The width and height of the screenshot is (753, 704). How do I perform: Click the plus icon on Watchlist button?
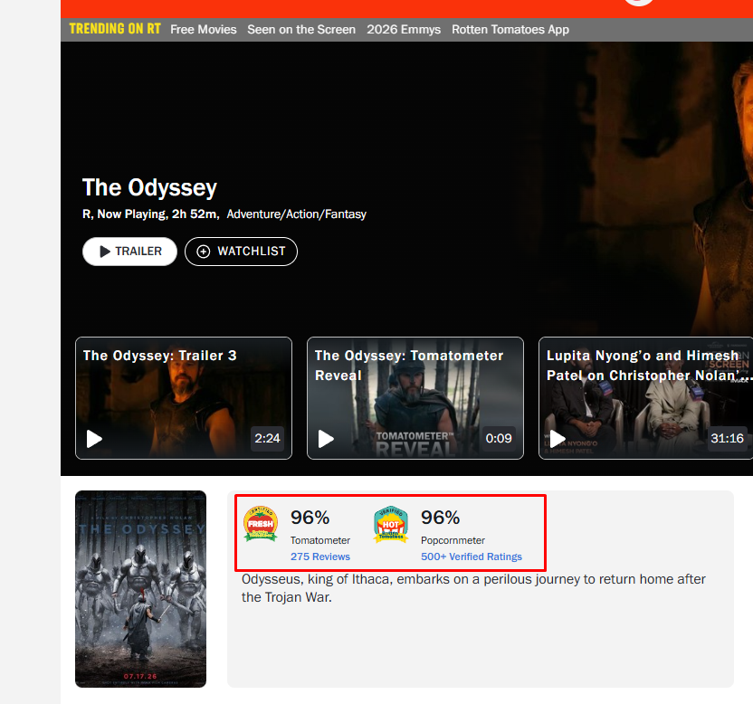point(203,252)
